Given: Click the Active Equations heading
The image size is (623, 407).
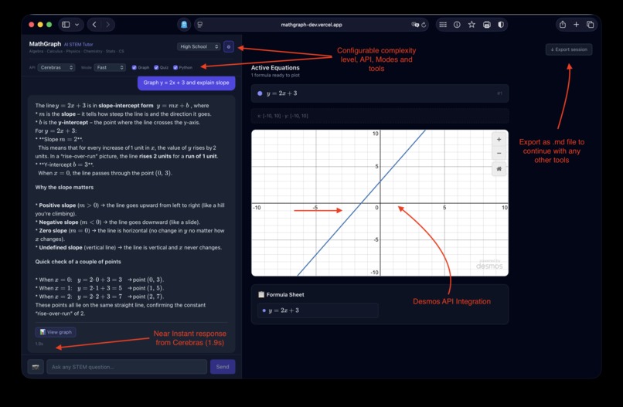Looking at the screenshot, I should [x=275, y=68].
